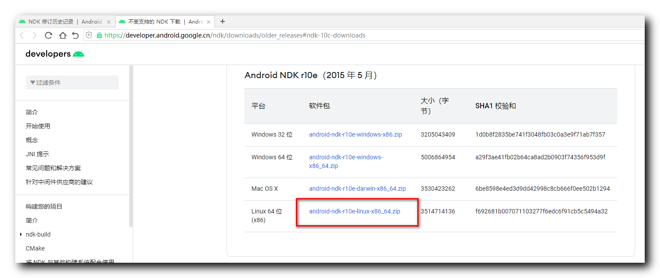The width and height of the screenshot is (660, 278).
Task: Click the undo/restore arrow icon in toolbar
Action: point(76,35)
